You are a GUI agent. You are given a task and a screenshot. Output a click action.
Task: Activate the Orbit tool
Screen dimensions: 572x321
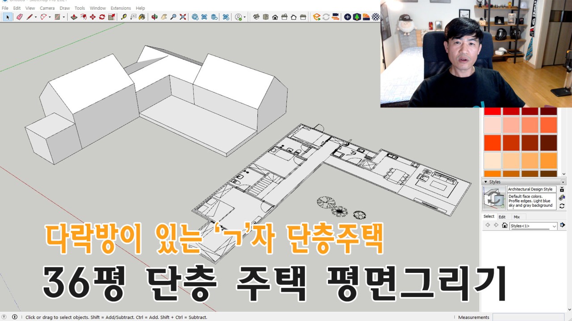(x=155, y=17)
